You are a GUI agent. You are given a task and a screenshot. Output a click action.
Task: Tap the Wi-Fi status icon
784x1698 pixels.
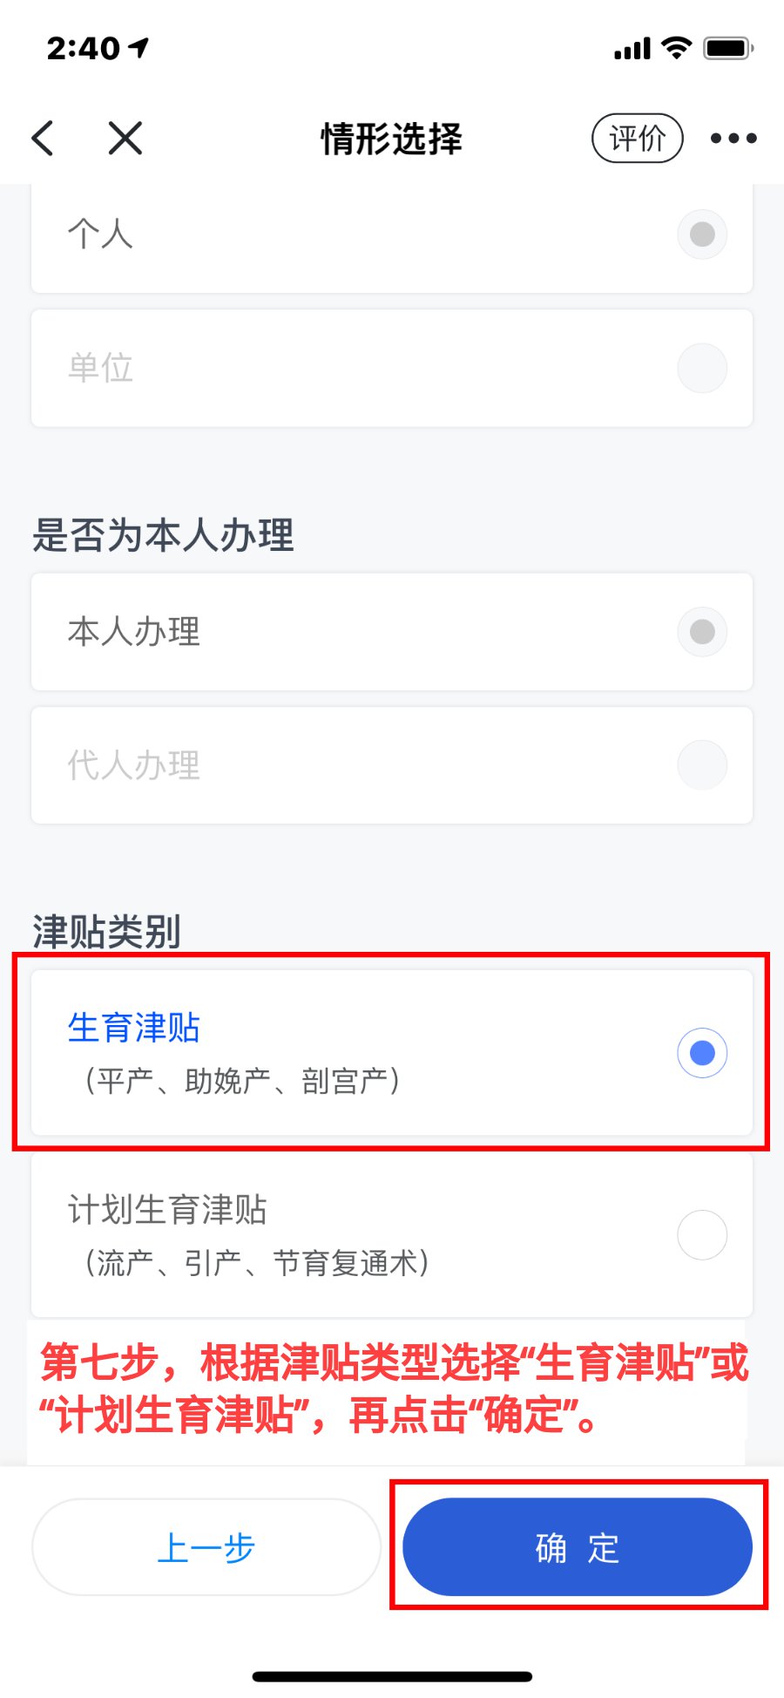point(676,48)
